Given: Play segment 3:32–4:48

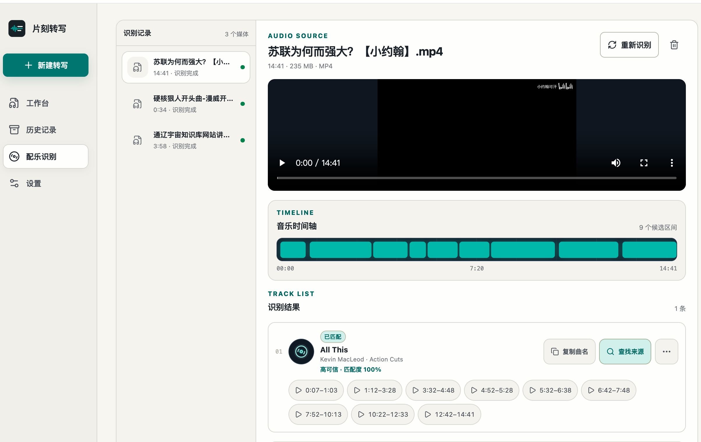Looking at the screenshot, I should [433, 390].
